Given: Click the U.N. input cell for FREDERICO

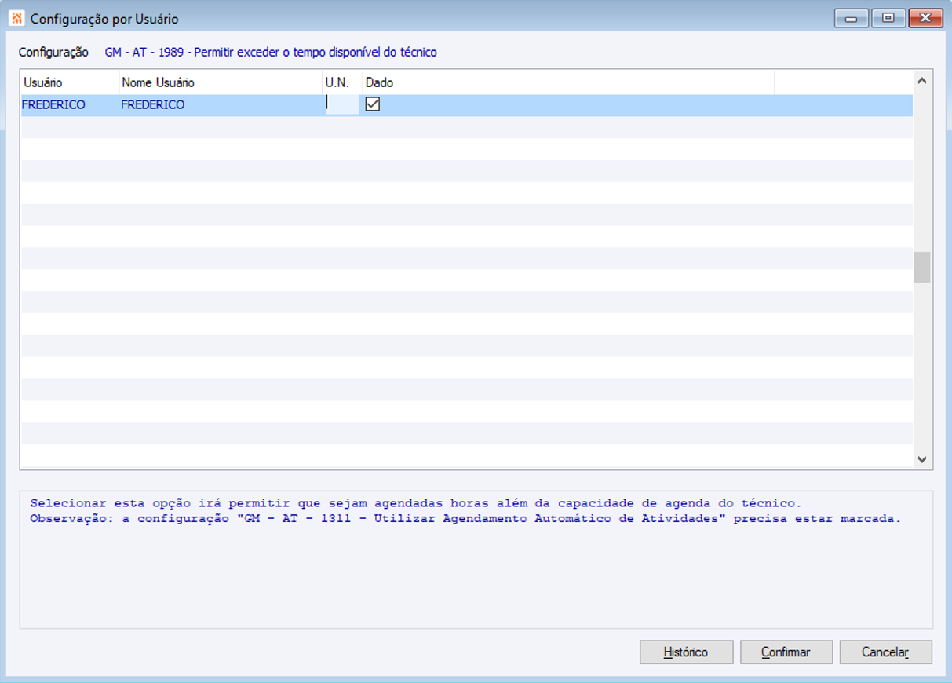Looking at the screenshot, I should pyautogui.click(x=342, y=104).
